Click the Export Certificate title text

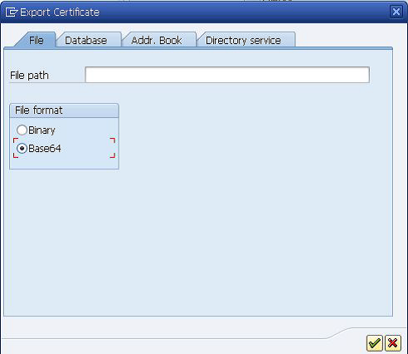tap(60, 12)
